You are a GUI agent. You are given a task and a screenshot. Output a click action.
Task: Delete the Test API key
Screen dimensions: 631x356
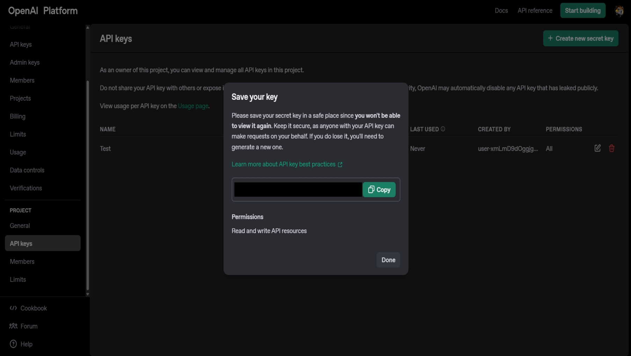pyautogui.click(x=611, y=148)
